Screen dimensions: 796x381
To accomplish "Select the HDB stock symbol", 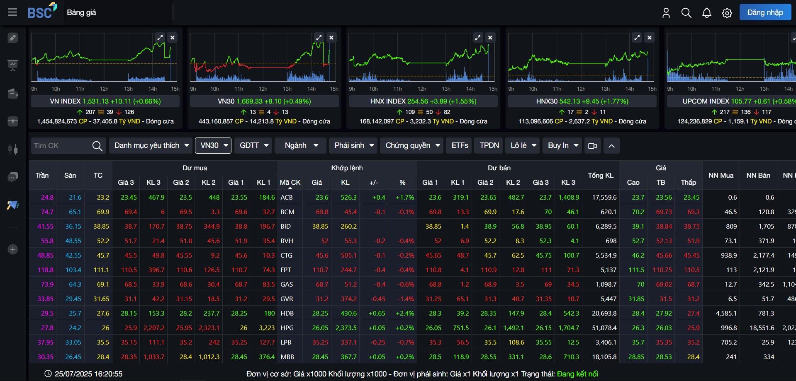I will click(287, 313).
